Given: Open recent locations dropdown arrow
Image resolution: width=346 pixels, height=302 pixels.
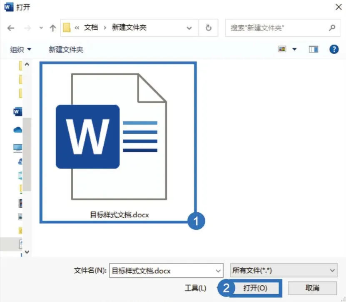Looking at the screenshot, I should (x=41, y=28).
